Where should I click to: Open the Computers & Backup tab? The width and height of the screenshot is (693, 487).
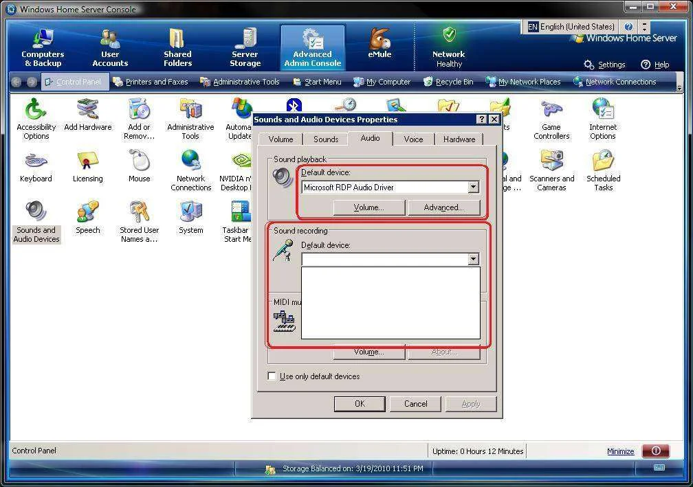pyautogui.click(x=43, y=47)
